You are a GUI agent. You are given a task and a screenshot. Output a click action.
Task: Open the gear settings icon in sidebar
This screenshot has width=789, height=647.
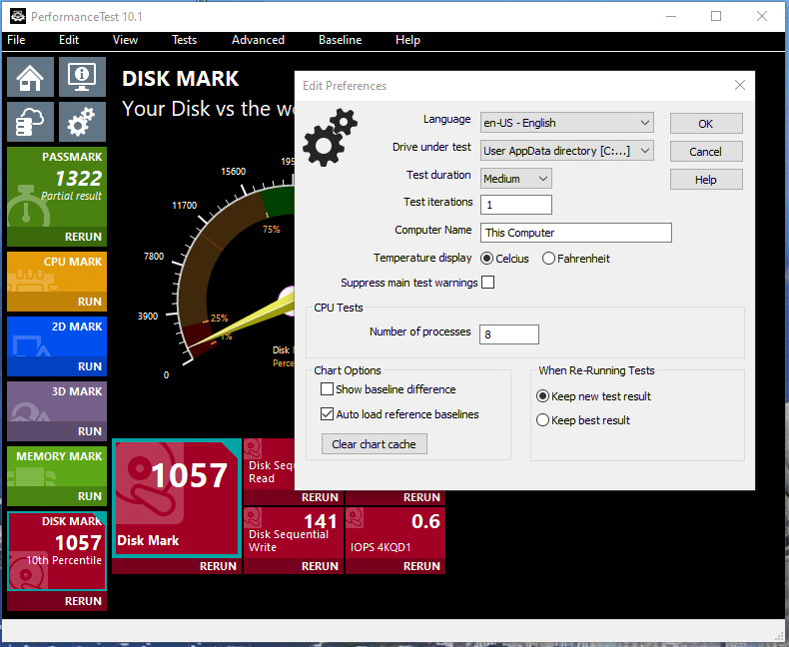pyautogui.click(x=82, y=122)
